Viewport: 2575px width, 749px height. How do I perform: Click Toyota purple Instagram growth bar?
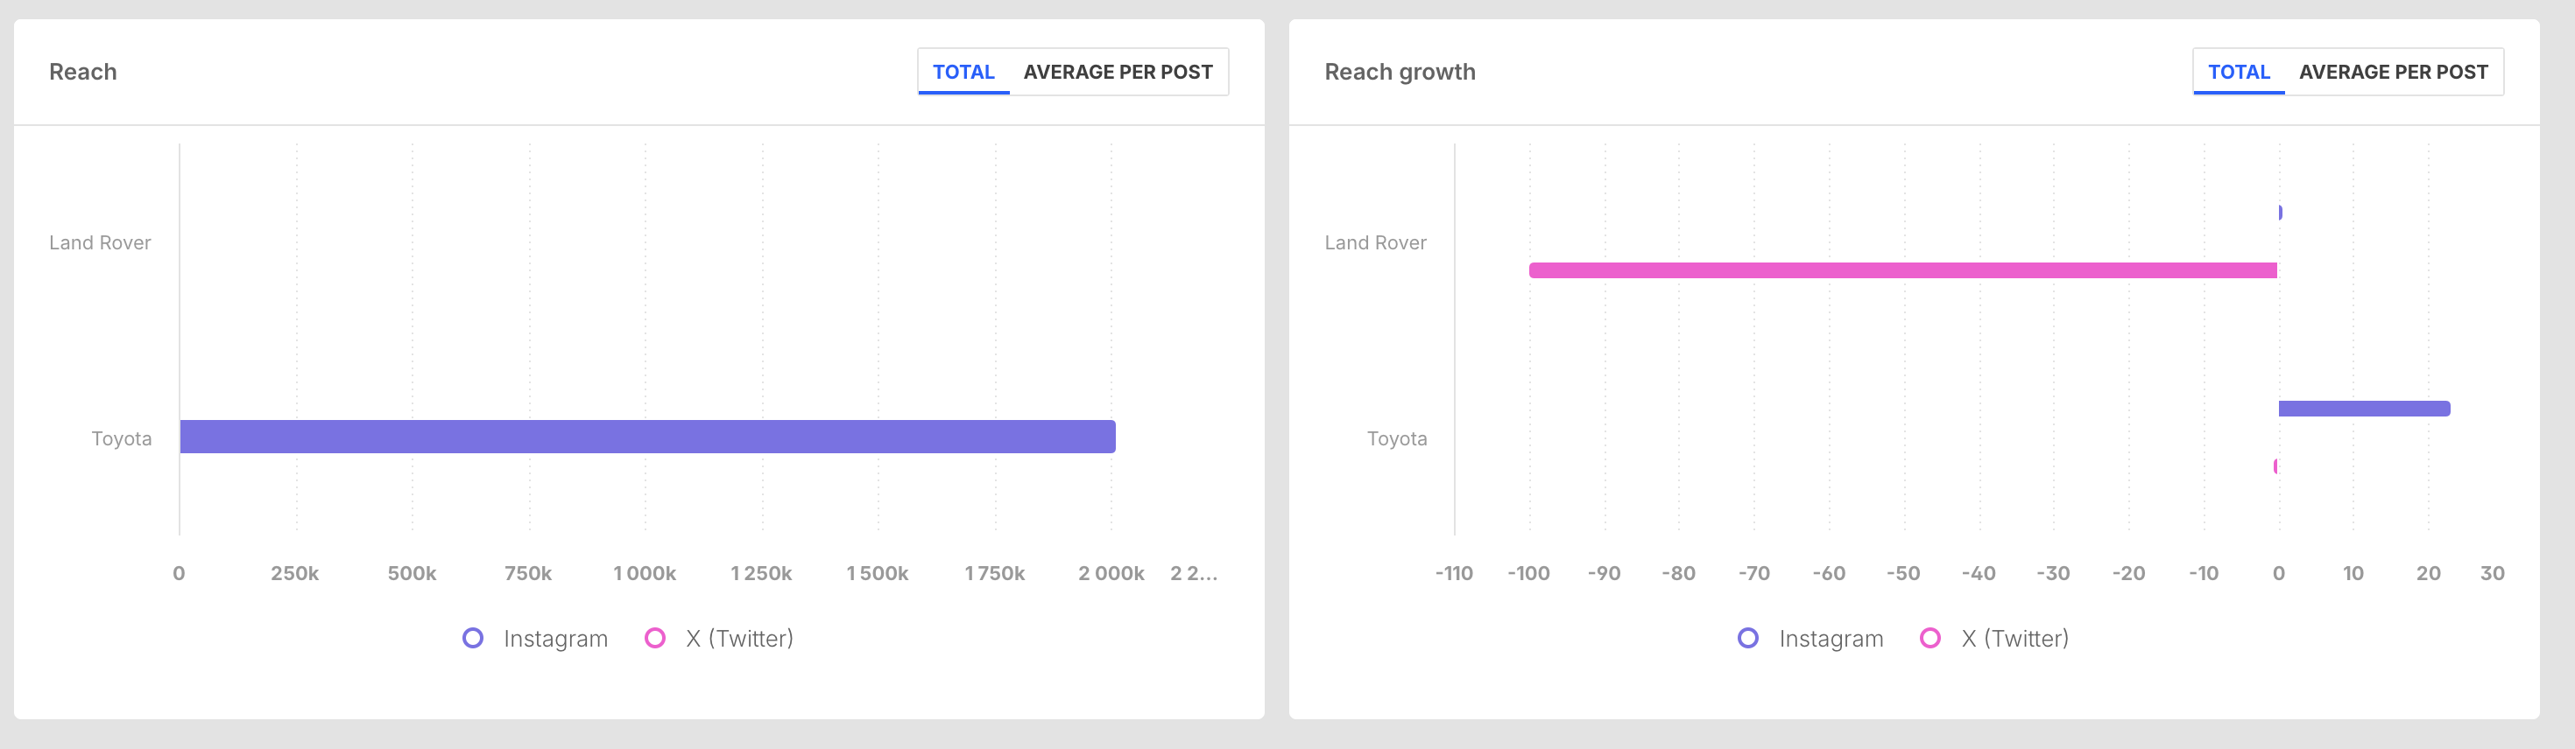2364,409
